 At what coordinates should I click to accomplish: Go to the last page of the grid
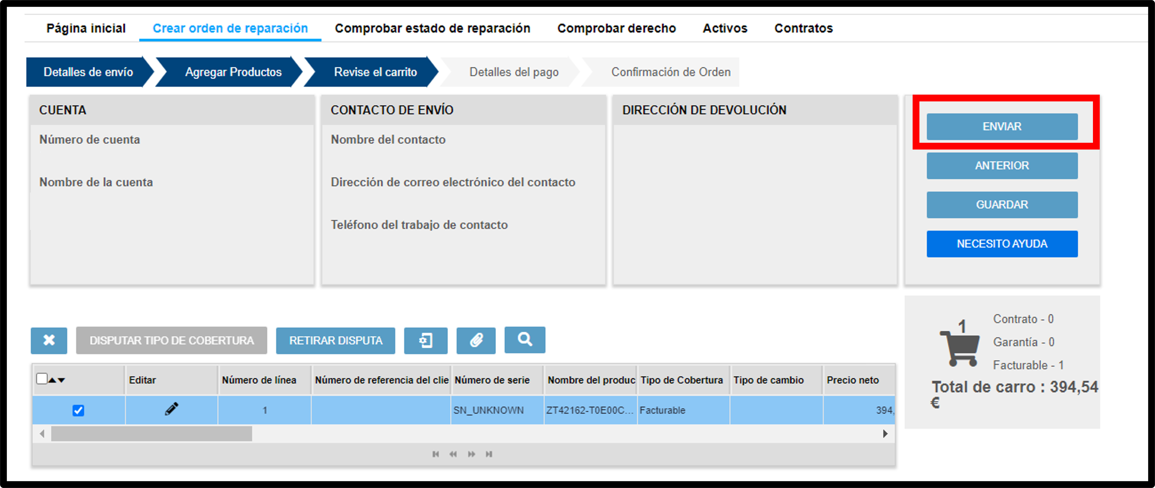coord(489,454)
